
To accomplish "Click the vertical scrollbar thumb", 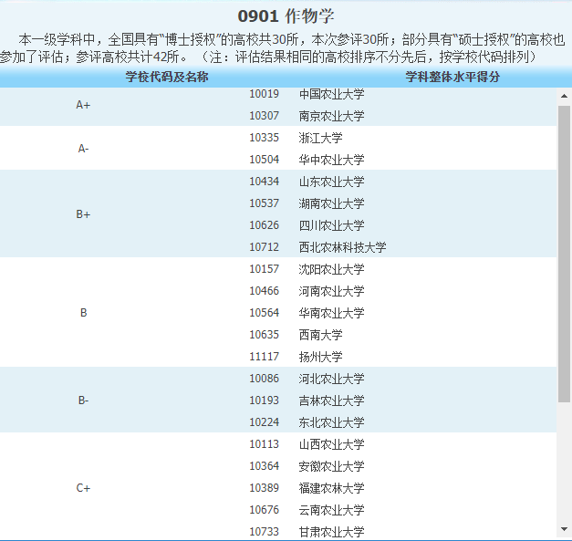I will [x=564, y=255].
